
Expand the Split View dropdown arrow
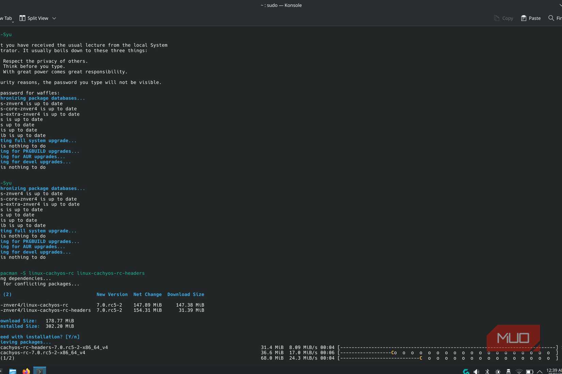(54, 18)
